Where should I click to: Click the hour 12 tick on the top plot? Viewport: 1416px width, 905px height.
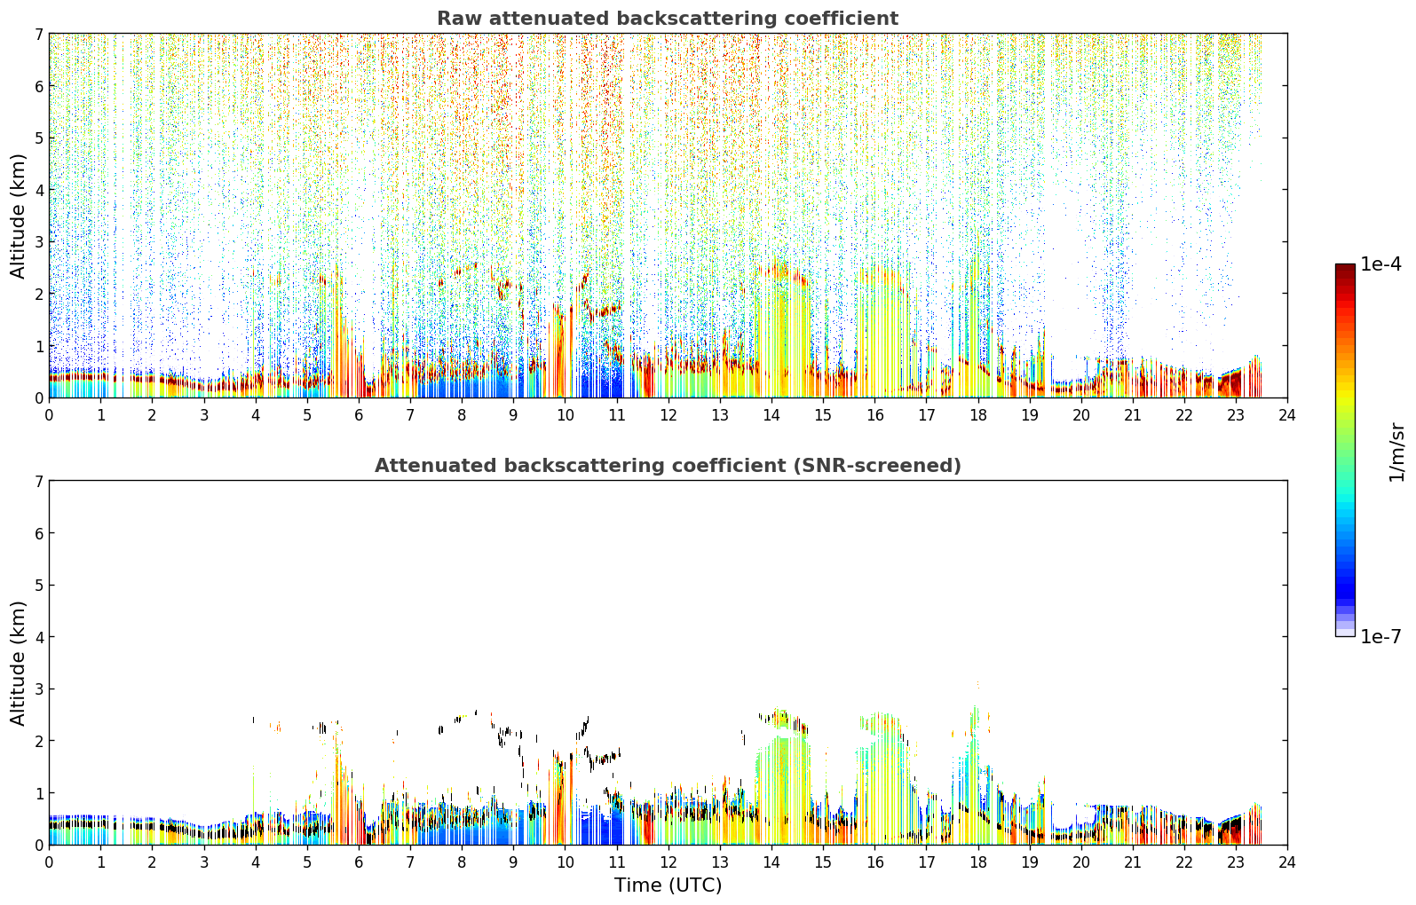pyautogui.click(x=668, y=414)
